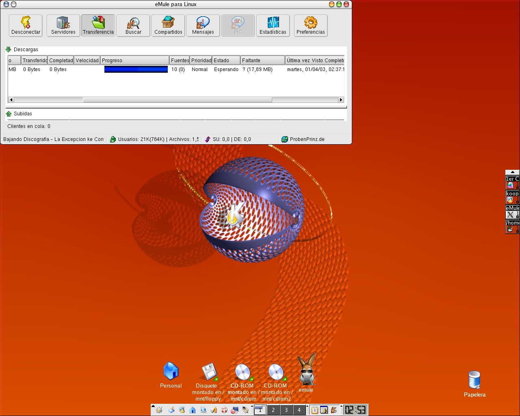The image size is (520, 416).
Task: Switch to virtual desktop 3
Action: [286, 410]
